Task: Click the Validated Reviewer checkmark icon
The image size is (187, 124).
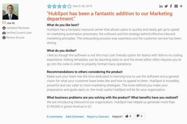Action: [x=4, y=28]
